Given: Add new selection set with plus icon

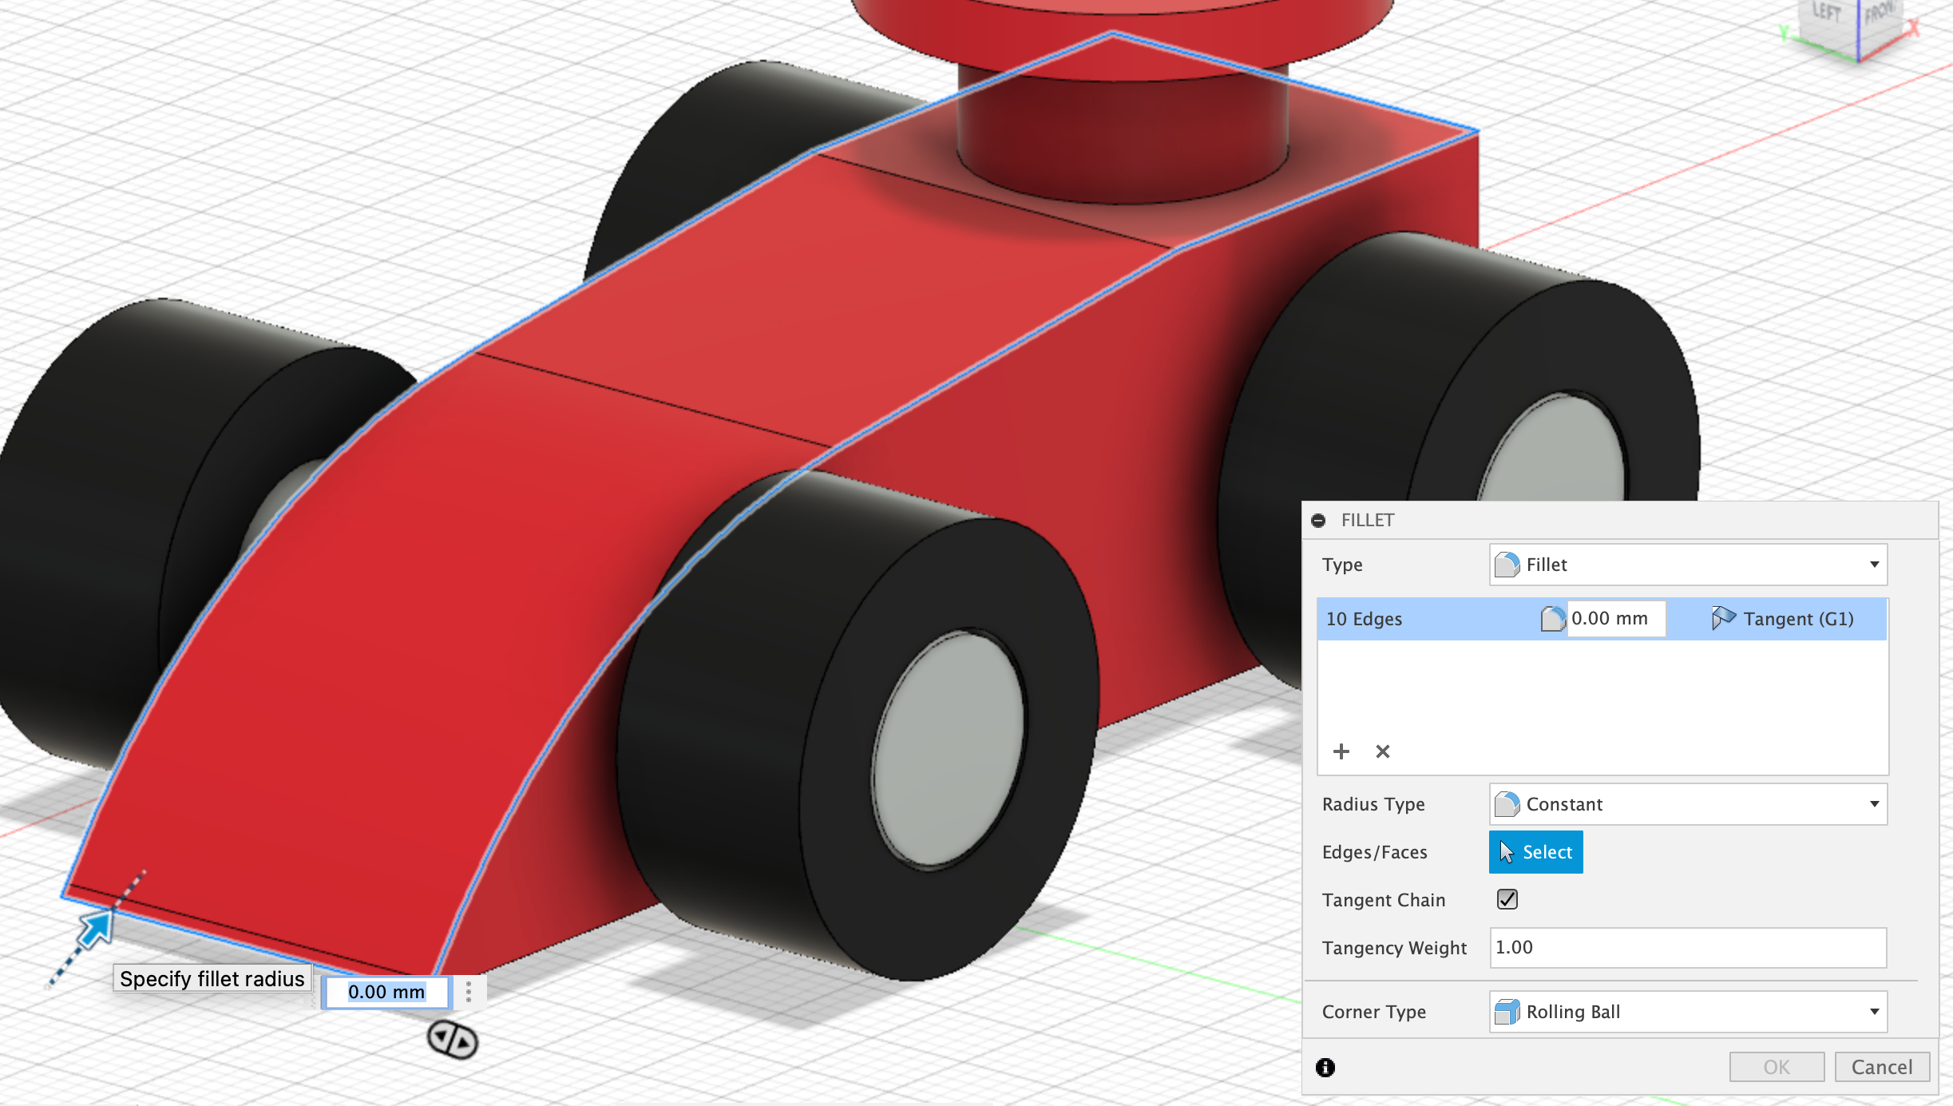Looking at the screenshot, I should pos(1341,751).
